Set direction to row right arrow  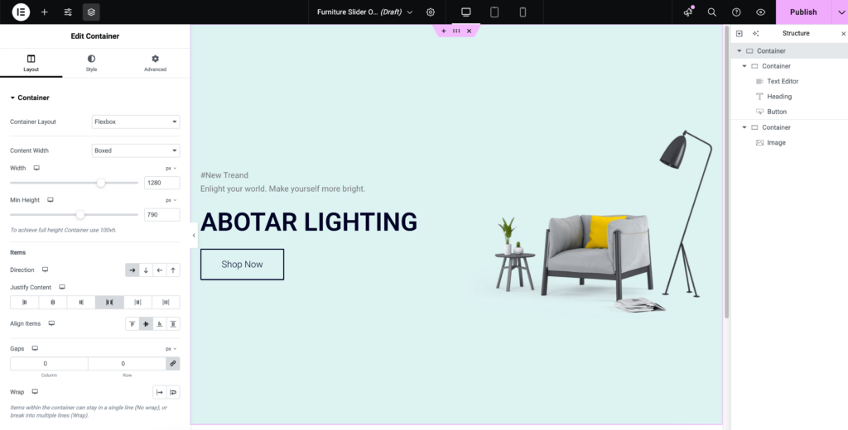[x=132, y=270]
